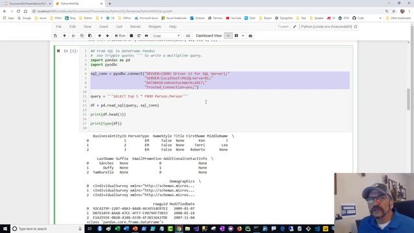Open the Outlook bookmark

197,18
